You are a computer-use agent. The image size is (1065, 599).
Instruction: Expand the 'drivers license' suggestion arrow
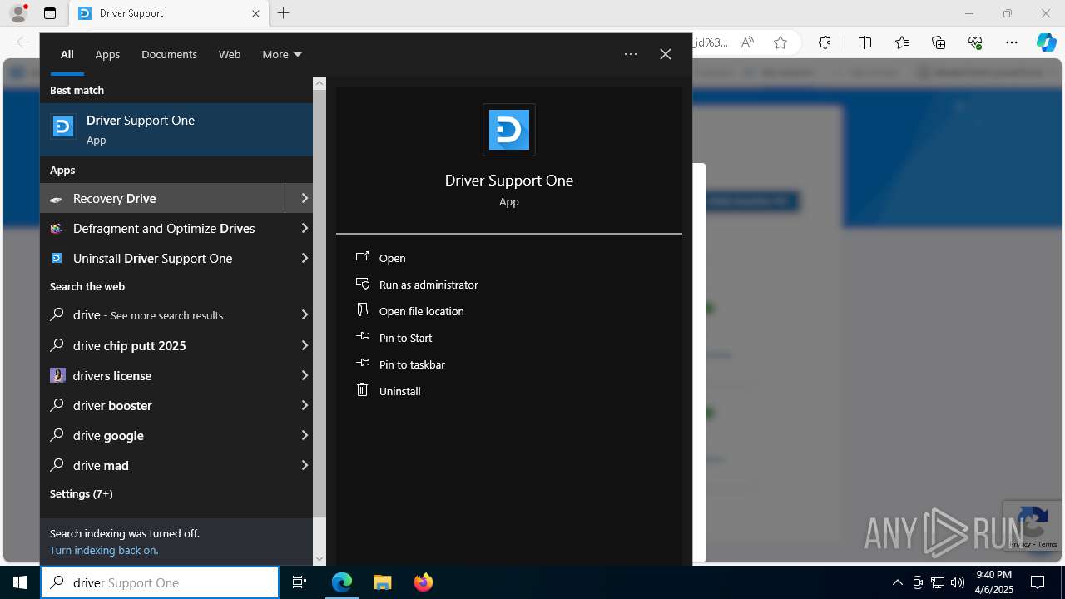point(305,375)
